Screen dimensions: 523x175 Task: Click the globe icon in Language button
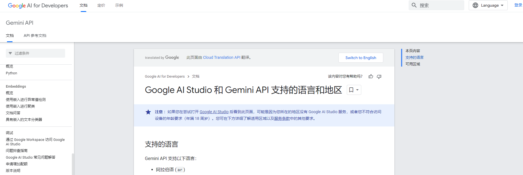click(x=475, y=5)
